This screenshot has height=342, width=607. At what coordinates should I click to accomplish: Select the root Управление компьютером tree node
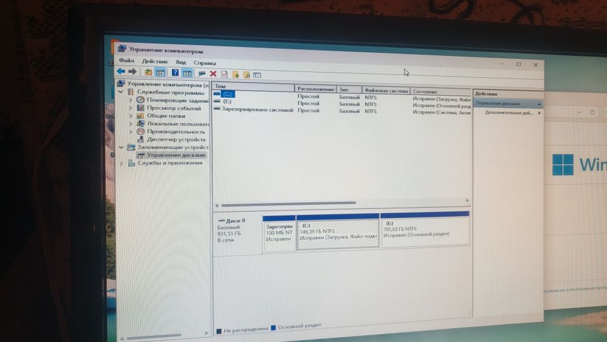click(x=168, y=84)
